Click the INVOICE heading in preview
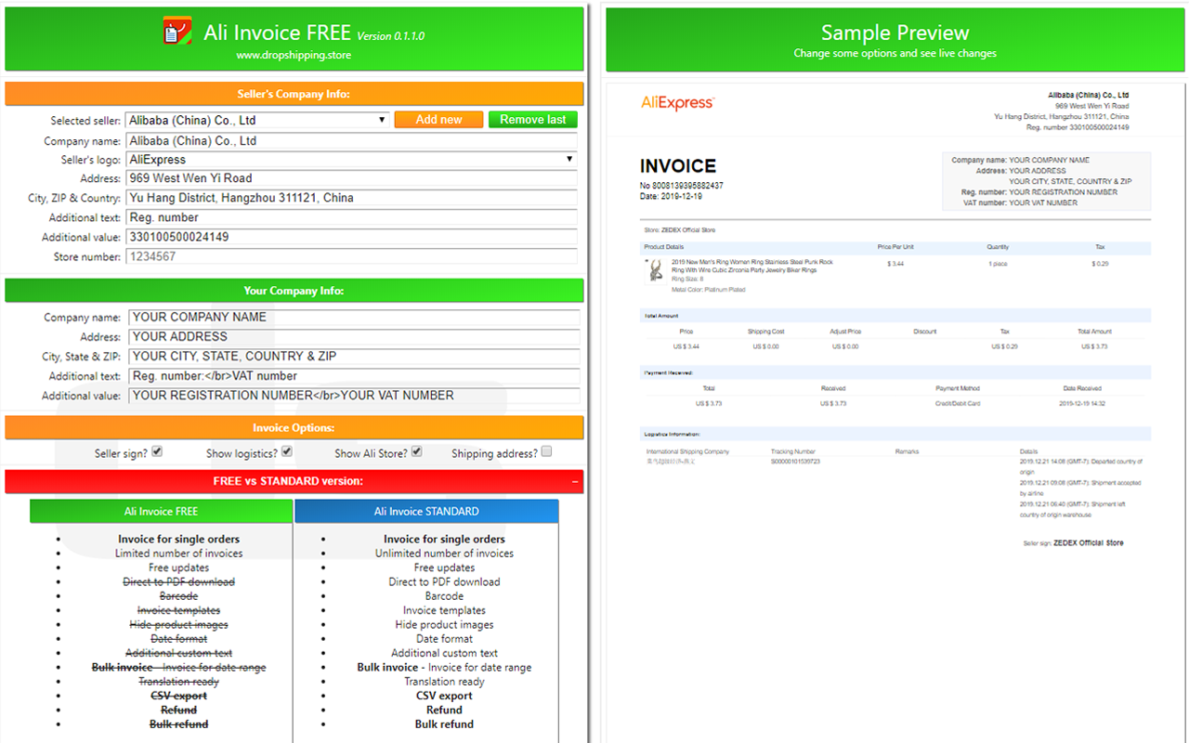Image resolution: width=1189 pixels, height=743 pixels. [678, 166]
